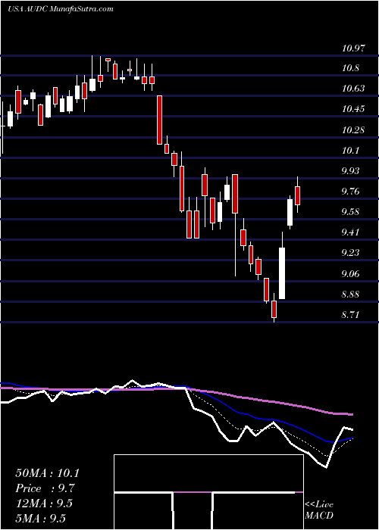The width and height of the screenshot is (379, 530).
Task: Click the <<Live MACD label
Action: pyautogui.click(x=319, y=510)
